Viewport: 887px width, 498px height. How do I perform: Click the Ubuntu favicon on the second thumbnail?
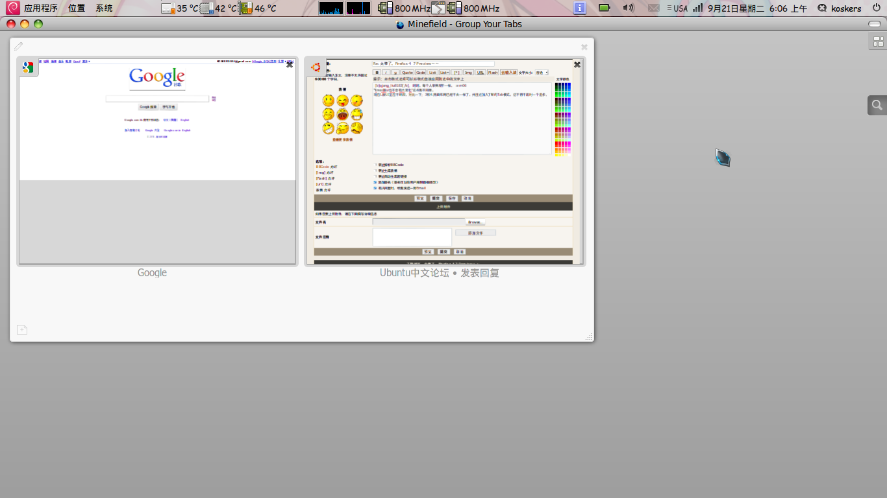click(316, 67)
